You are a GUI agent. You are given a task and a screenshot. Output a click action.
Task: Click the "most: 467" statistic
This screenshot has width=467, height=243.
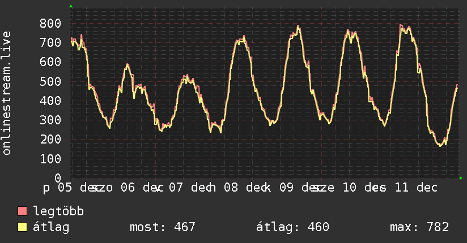(163, 227)
